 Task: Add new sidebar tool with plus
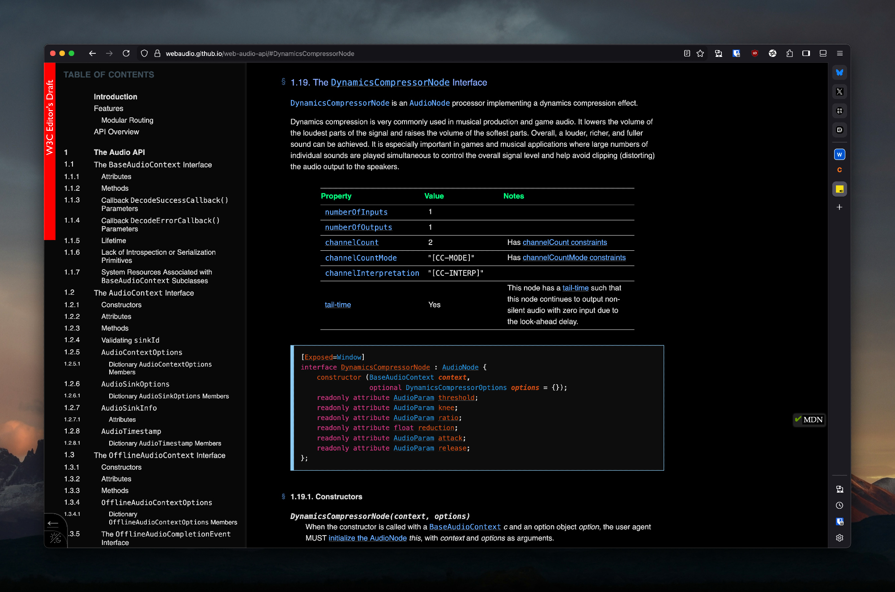coord(840,207)
